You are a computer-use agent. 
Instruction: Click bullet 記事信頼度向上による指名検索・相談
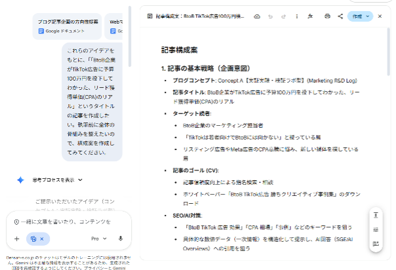click(x=228, y=182)
